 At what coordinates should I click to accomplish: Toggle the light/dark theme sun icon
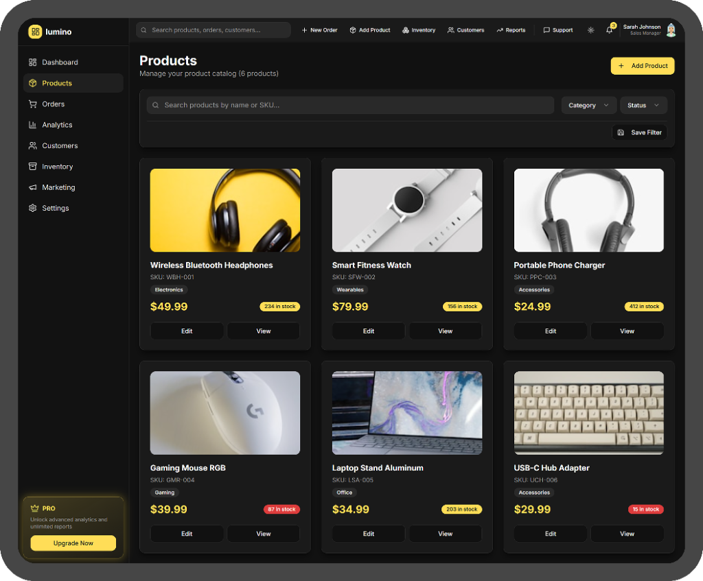click(x=591, y=30)
